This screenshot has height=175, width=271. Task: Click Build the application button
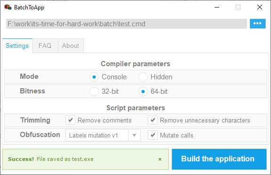tap(219, 159)
